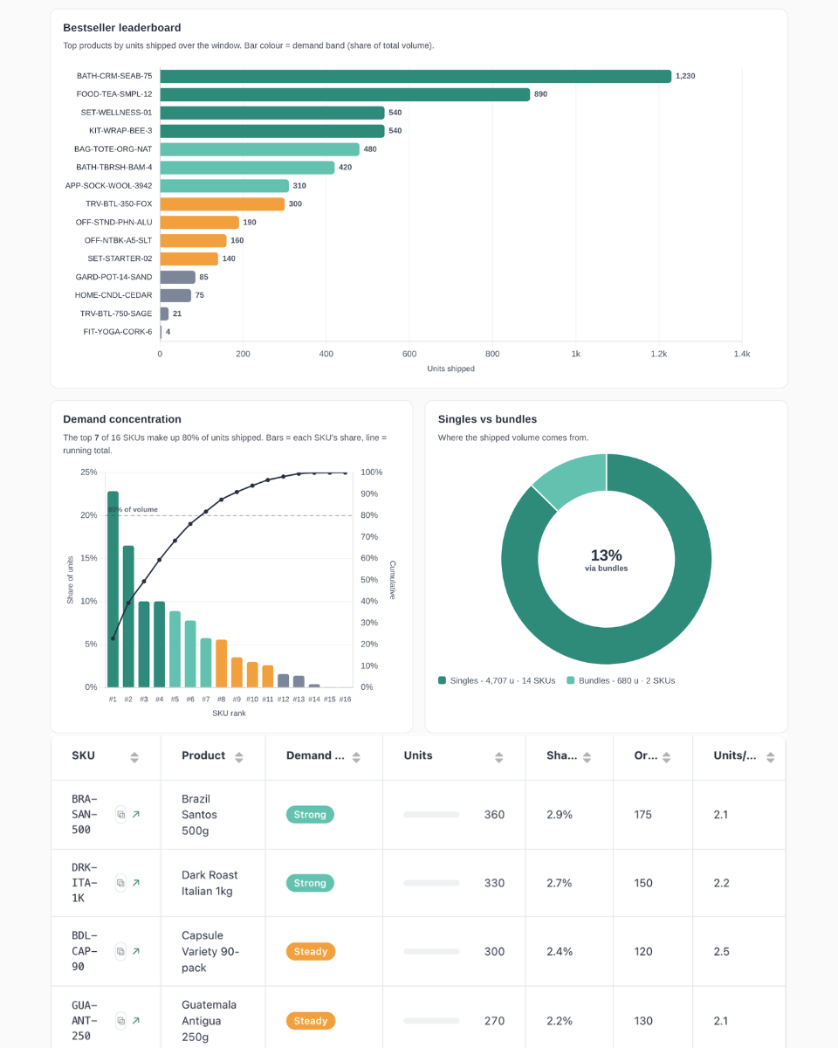The width and height of the screenshot is (838, 1048).
Task: Copy the BDL-CAP-90 SKU code
Action: 121,951
